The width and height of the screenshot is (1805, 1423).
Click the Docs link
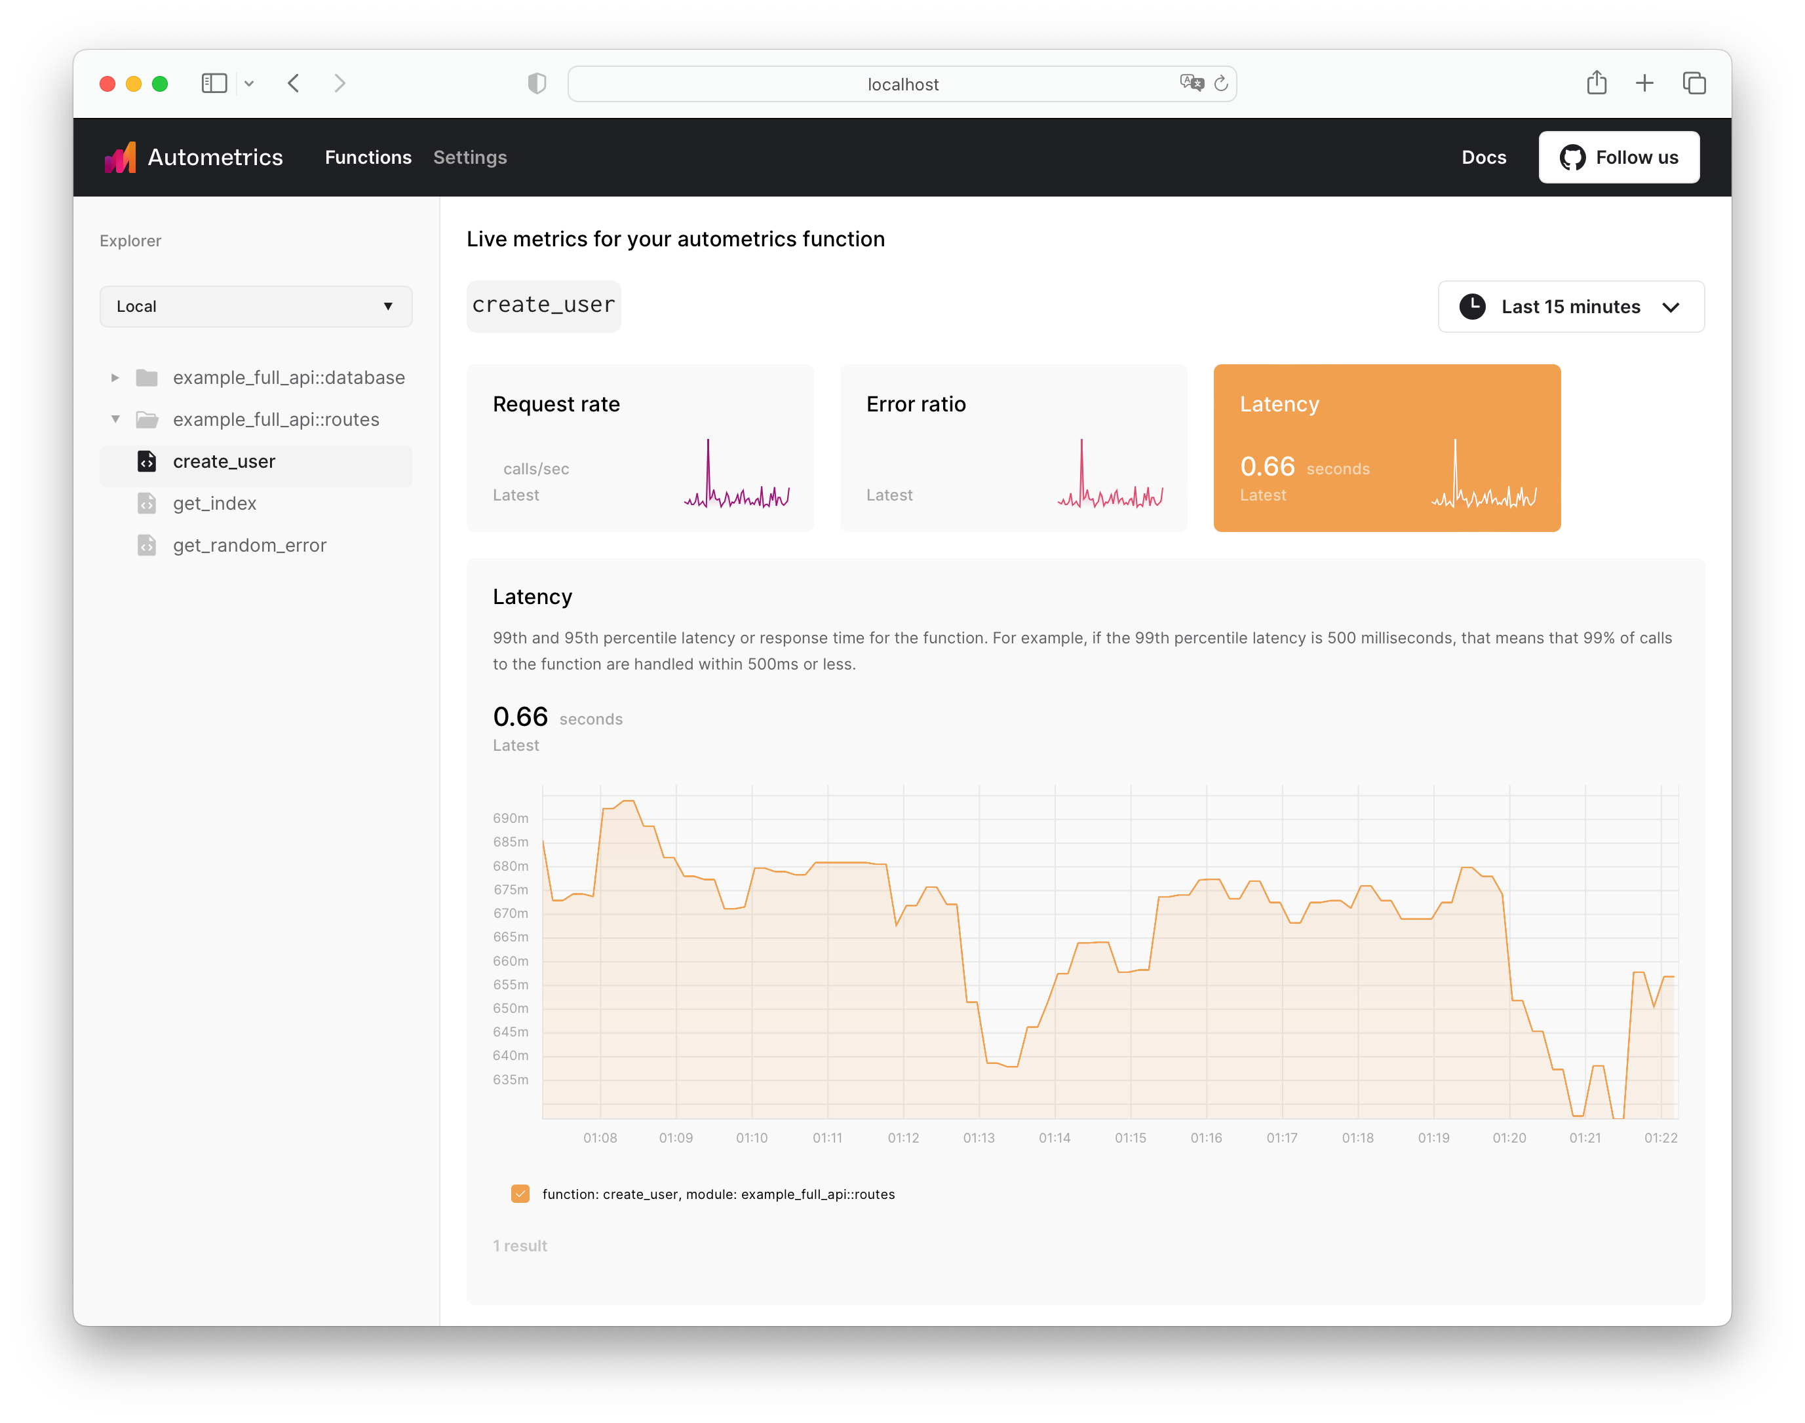tap(1483, 157)
